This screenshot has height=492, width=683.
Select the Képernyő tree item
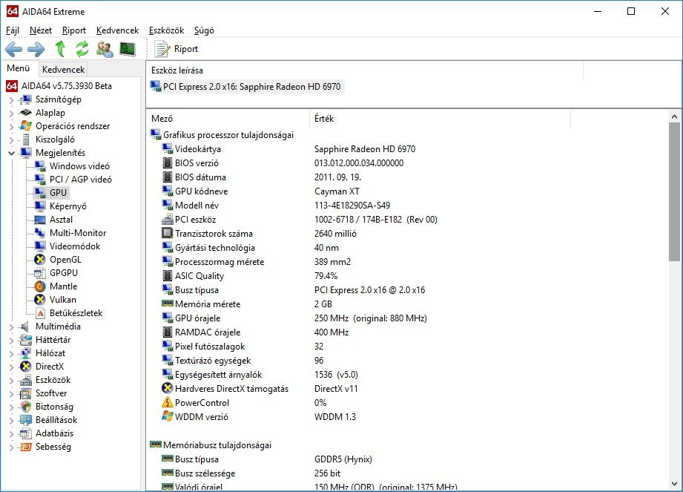pos(68,206)
